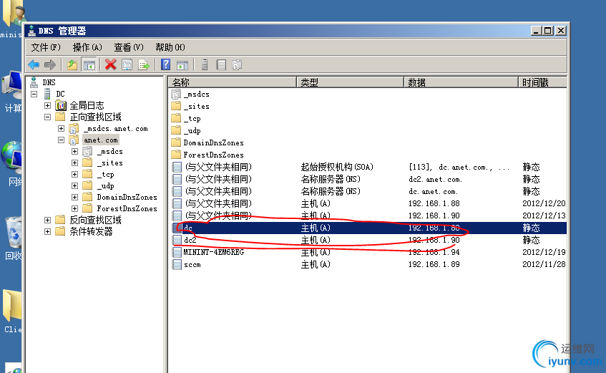606x373 pixels.
Task: Select the sccm host record
Action: click(x=368, y=264)
